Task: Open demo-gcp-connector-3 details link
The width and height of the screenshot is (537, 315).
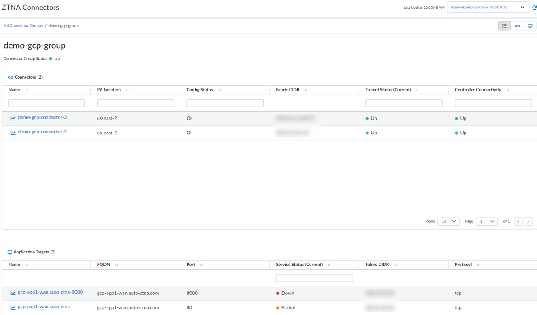Action: 42,118
